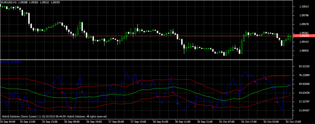
Task: Click the 30 Sep 21:00 time label
Action: point(204,121)
